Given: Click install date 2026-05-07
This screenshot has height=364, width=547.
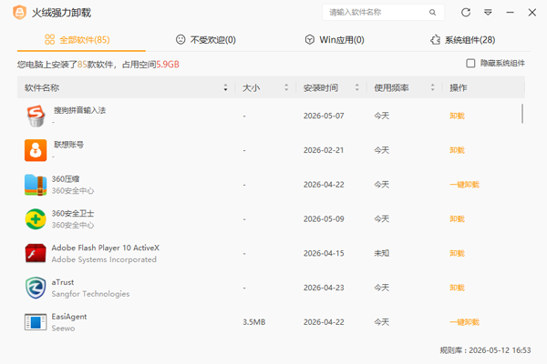Looking at the screenshot, I should coord(324,116).
